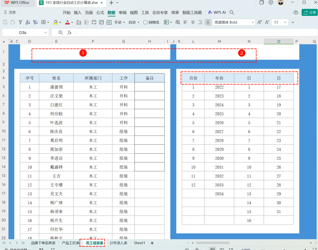This screenshot has width=318, height=250.
Task: Switch to the 开始 ribbon tab
Action: (66, 12)
